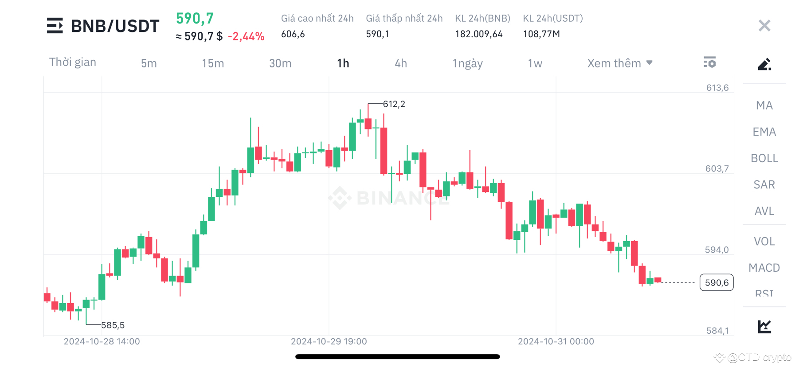Click the 590,6 current price label
The height and width of the screenshot is (367, 795).
(717, 282)
